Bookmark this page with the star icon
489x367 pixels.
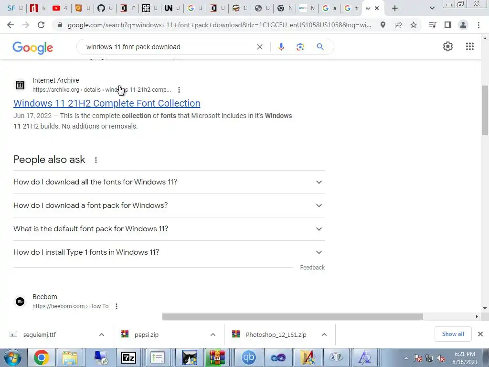click(414, 25)
